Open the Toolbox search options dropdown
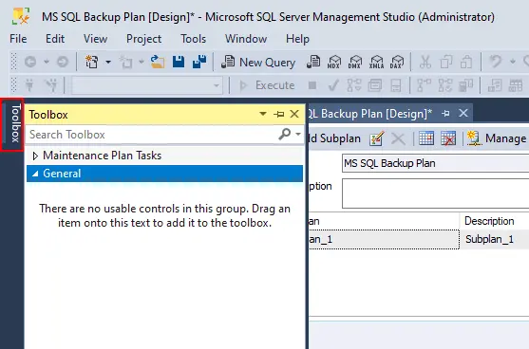 [x=298, y=134]
